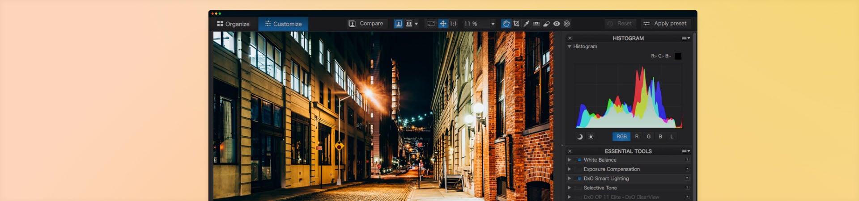Select the Hand pan tool
This screenshot has height=201, width=859.
pyautogui.click(x=506, y=24)
